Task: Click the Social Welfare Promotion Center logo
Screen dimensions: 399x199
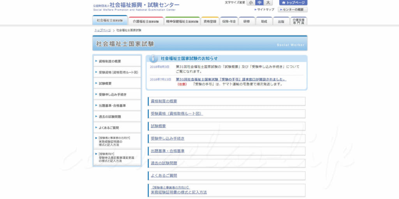Action: (136, 6)
